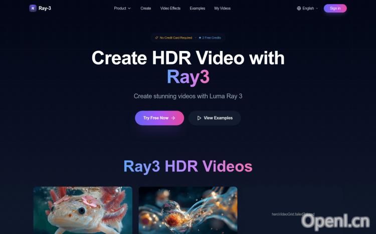Image resolution: width=376 pixels, height=234 pixels.
Task: Click the View Examples button
Action: (215, 118)
